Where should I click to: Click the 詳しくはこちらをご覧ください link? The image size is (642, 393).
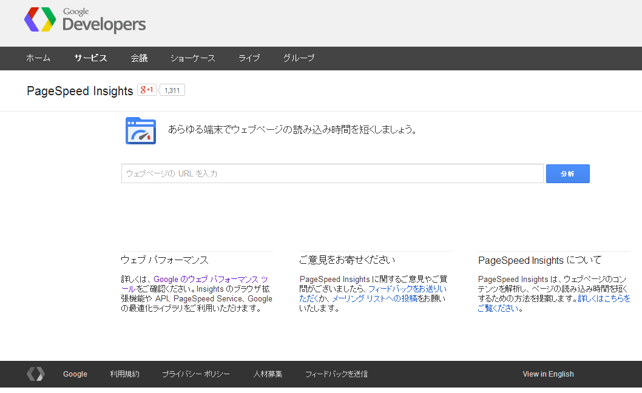tap(603, 298)
